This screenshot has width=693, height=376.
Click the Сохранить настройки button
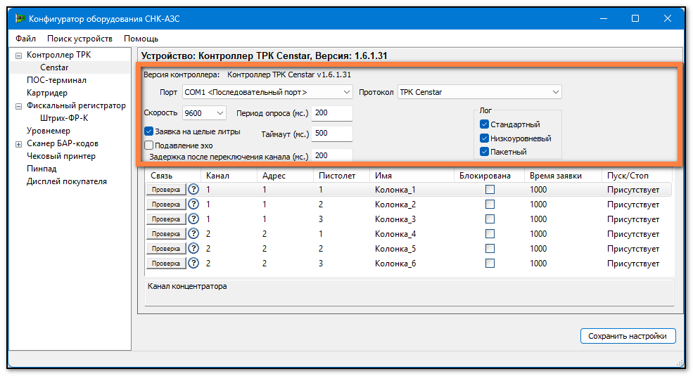(x=628, y=336)
